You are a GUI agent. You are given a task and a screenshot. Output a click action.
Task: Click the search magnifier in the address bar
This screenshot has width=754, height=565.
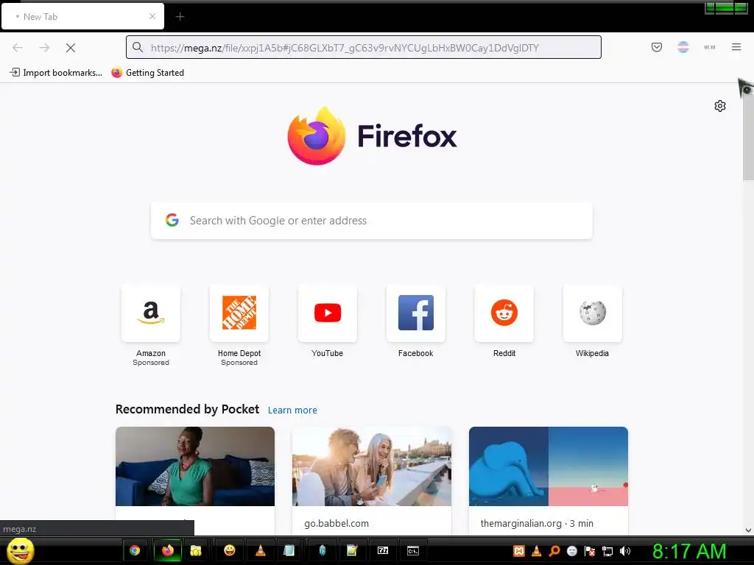138,47
